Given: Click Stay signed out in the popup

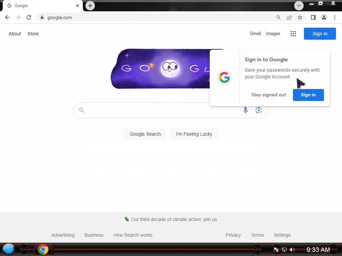Looking at the screenshot, I should point(269,95).
